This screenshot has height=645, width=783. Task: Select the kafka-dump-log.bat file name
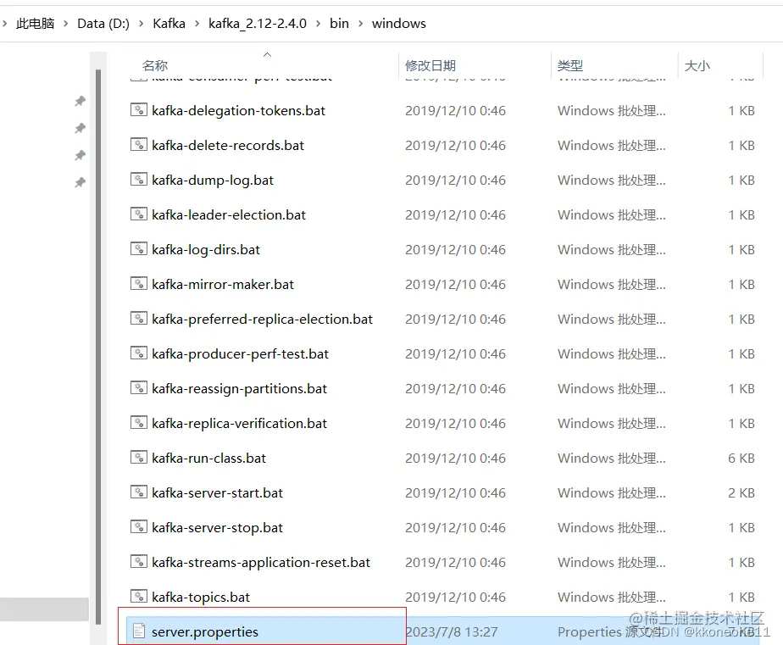tap(213, 180)
